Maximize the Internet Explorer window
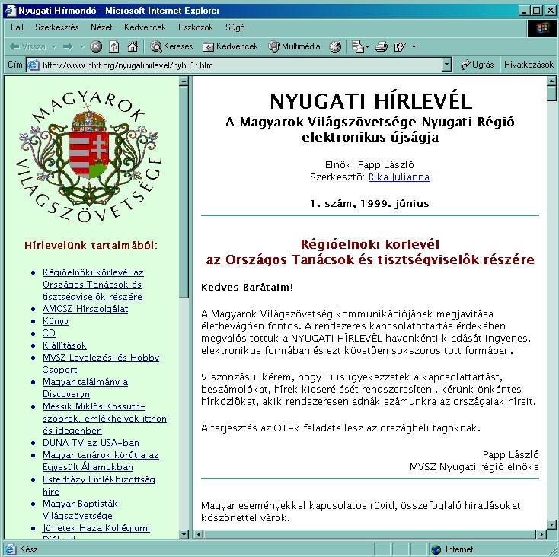559x557 pixels. coord(536,11)
